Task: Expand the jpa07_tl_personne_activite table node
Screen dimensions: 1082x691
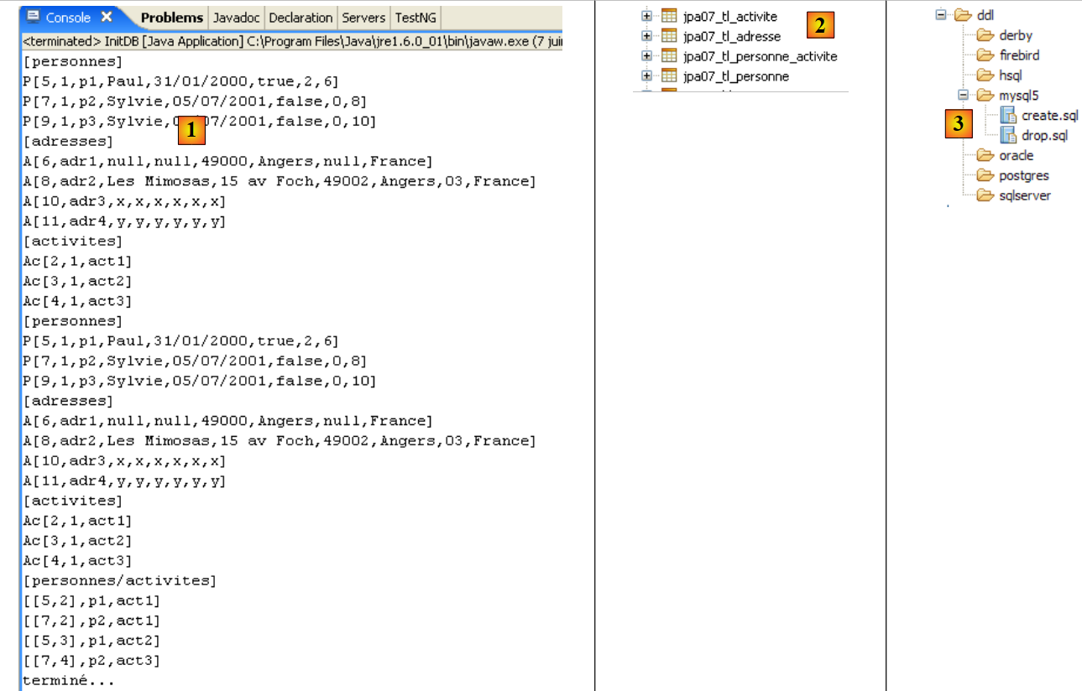Action: click(646, 56)
